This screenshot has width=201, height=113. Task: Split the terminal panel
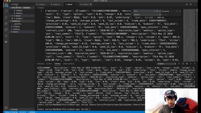(x=183, y=64)
